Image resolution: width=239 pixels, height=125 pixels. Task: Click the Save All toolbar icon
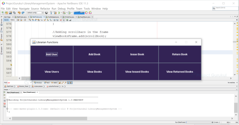tap(14, 13)
